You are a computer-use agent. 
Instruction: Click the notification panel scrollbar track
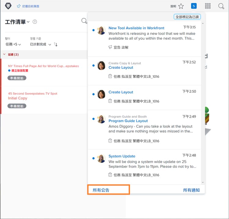(203, 103)
